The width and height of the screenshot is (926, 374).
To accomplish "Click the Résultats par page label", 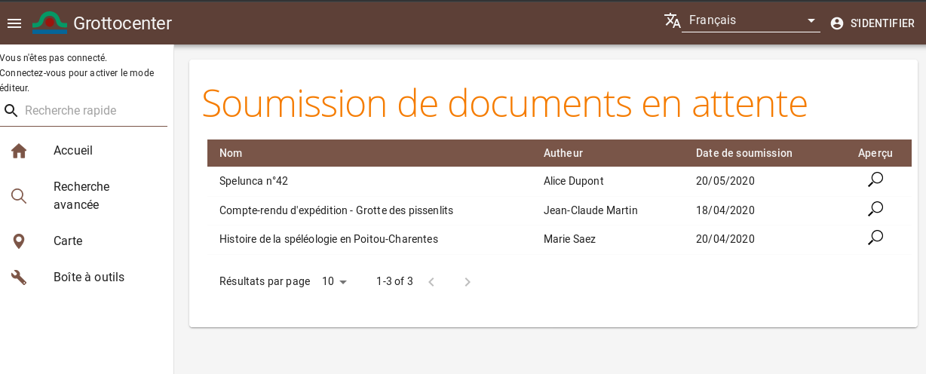I will [265, 281].
